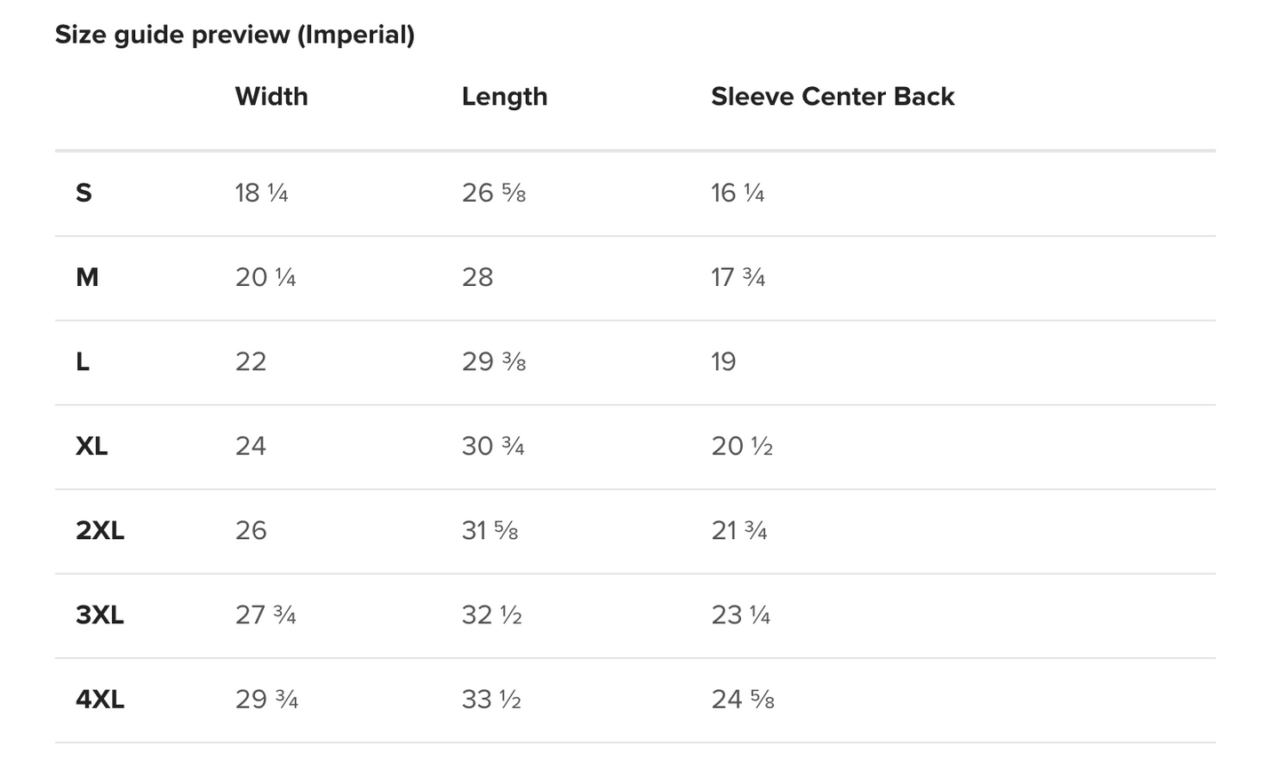Click the 30 ¾ length value for XL
The image size is (1284, 777).
click(x=492, y=446)
